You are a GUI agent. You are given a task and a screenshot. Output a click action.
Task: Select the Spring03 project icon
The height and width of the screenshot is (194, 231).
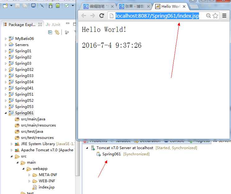click(x=11, y=63)
